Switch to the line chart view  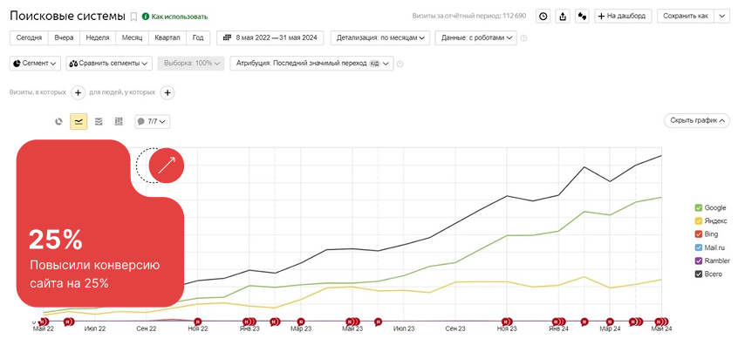79,122
